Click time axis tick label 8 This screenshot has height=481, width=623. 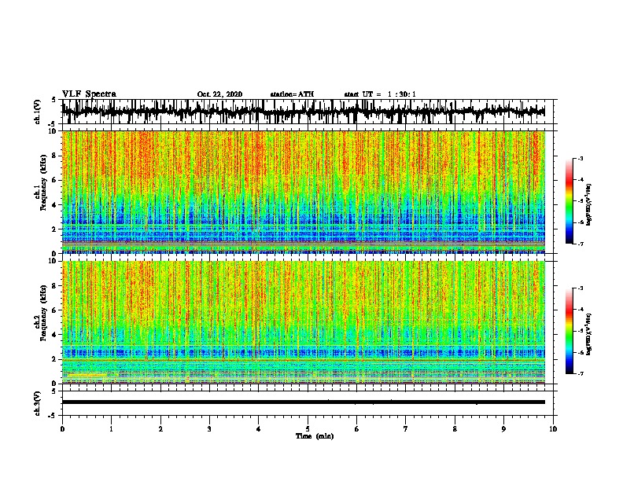pyautogui.click(x=455, y=429)
